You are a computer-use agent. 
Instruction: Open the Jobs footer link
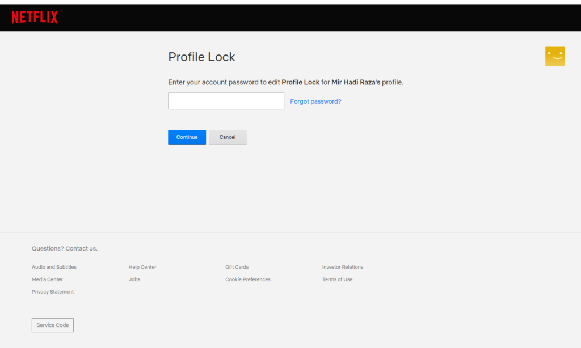(x=134, y=279)
